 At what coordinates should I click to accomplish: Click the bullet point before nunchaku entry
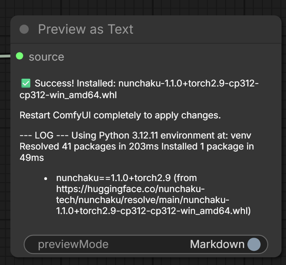(x=46, y=178)
